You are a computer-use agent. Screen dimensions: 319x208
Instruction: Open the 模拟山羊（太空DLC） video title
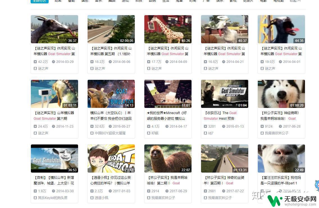[111, 116]
